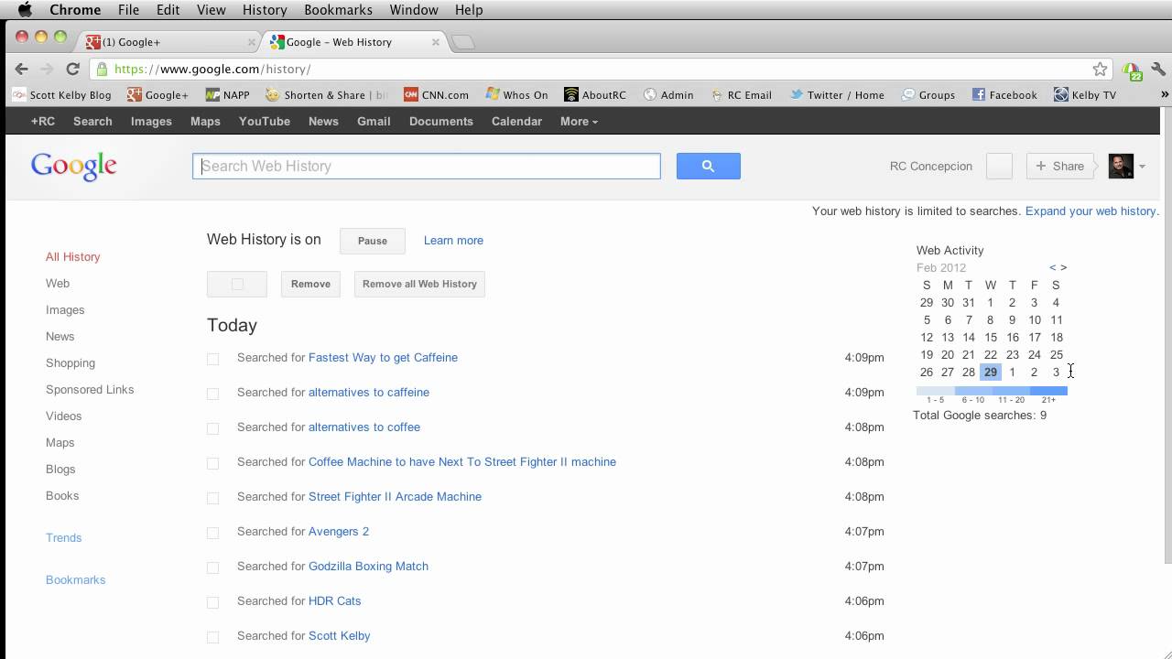Check the box for Godzilla Boxing Match
The height and width of the screenshot is (659, 1172).
212,567
